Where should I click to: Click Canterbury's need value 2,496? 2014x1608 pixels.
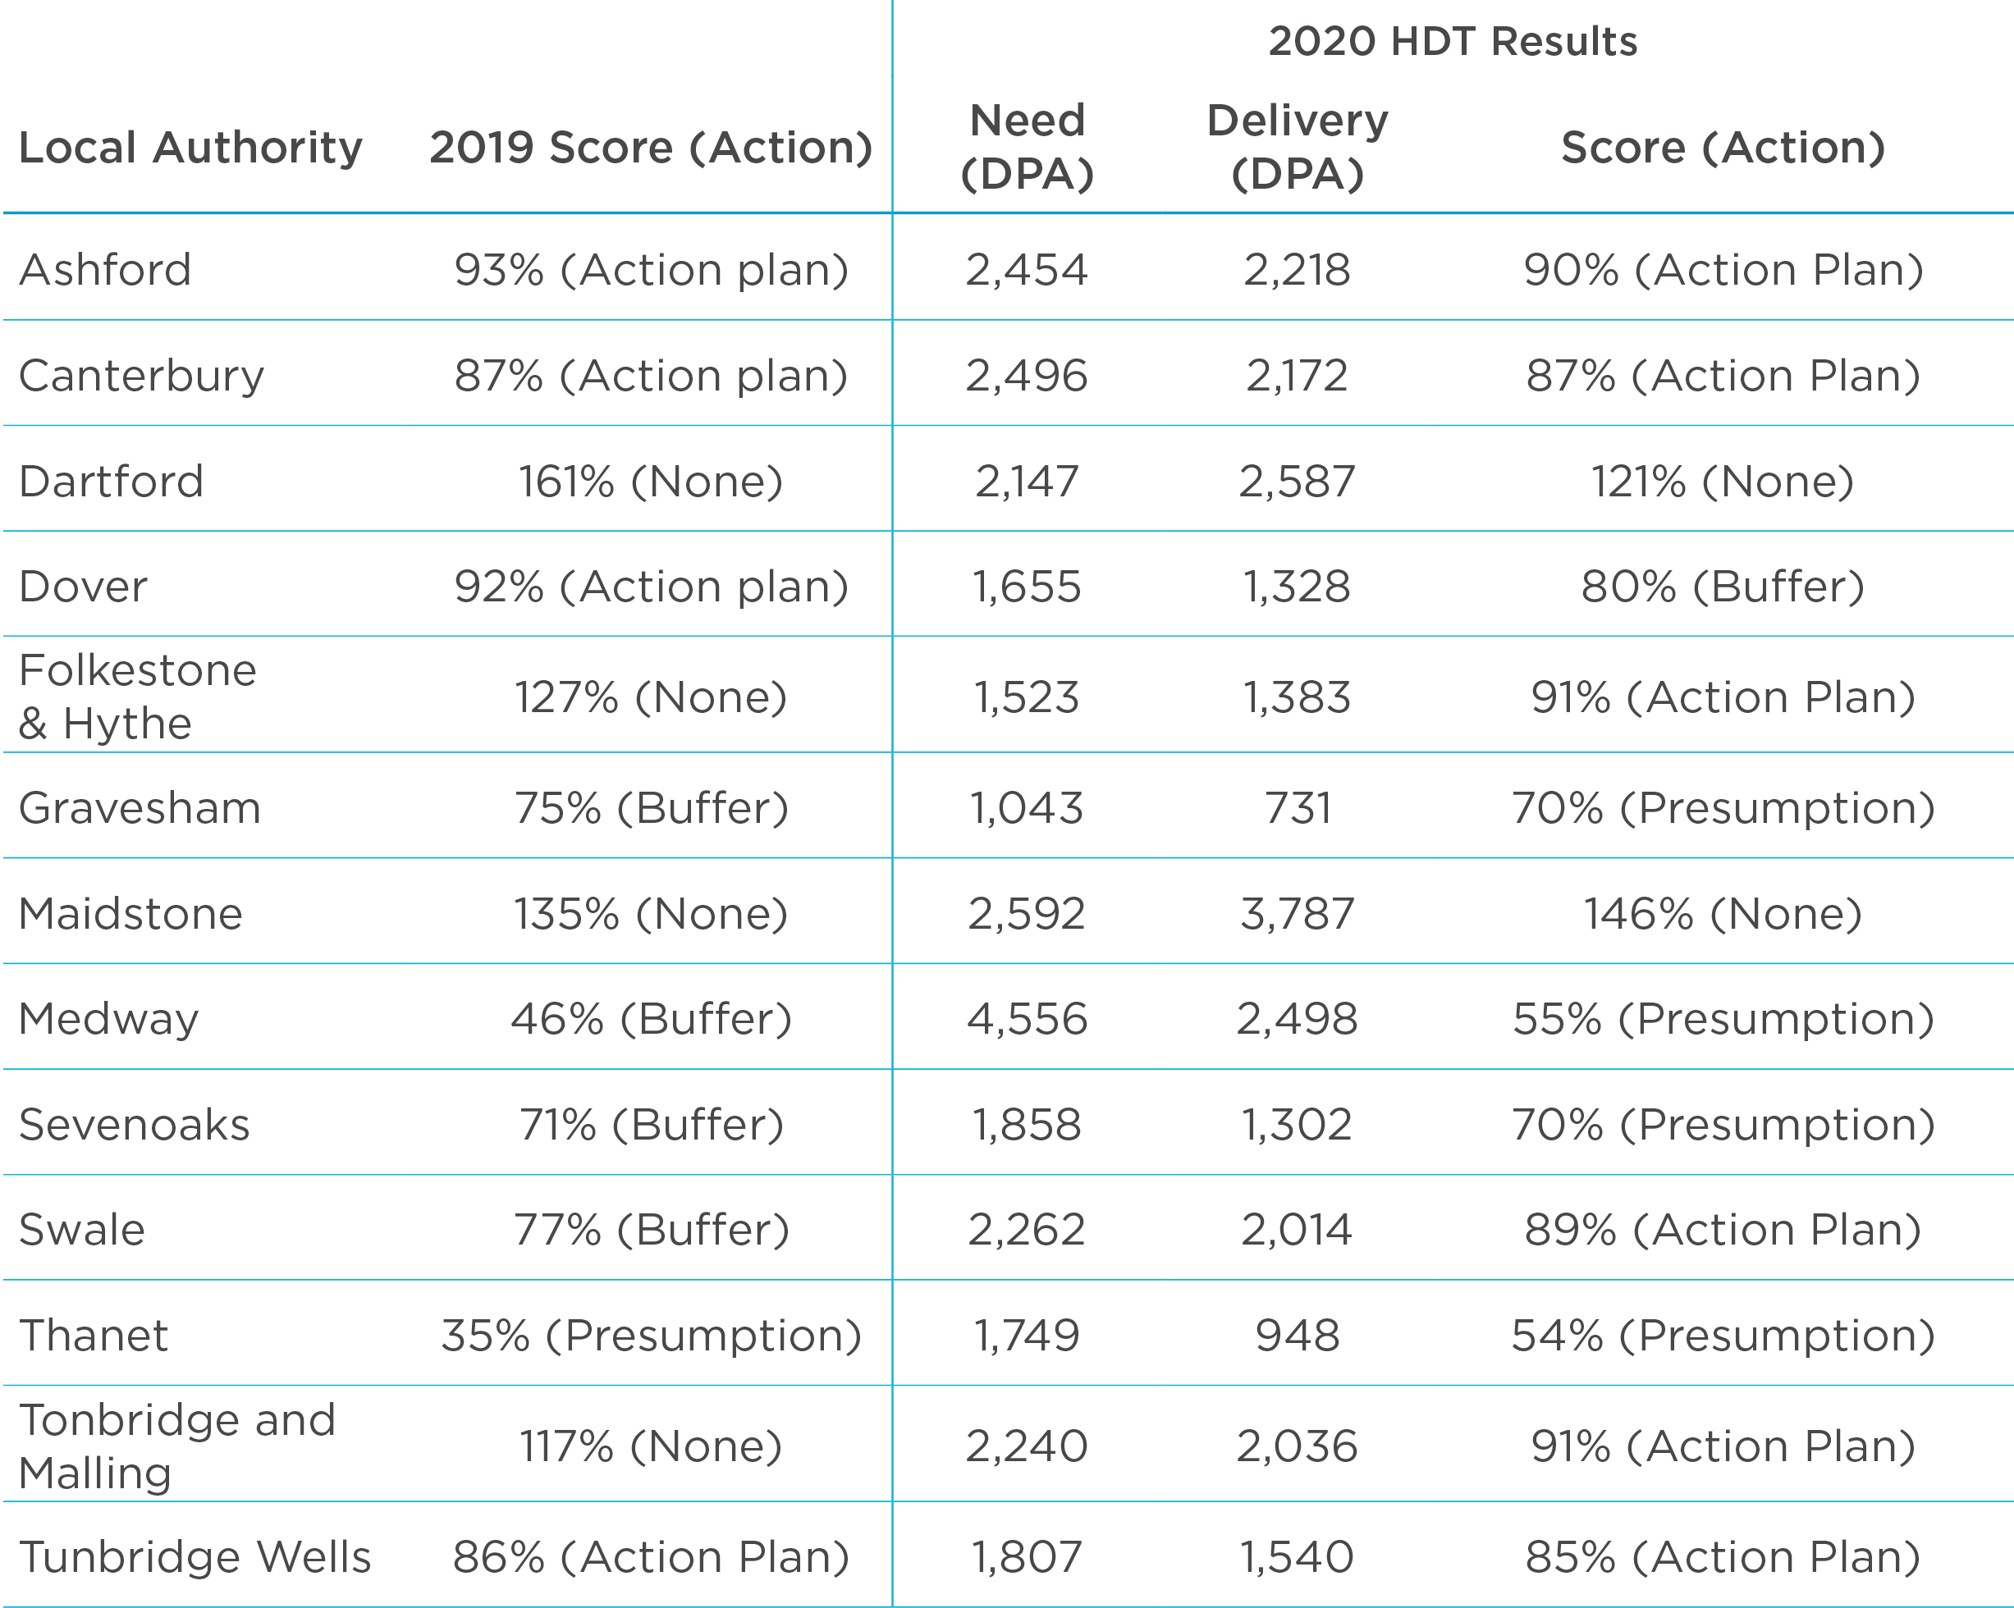[1027, 376]
